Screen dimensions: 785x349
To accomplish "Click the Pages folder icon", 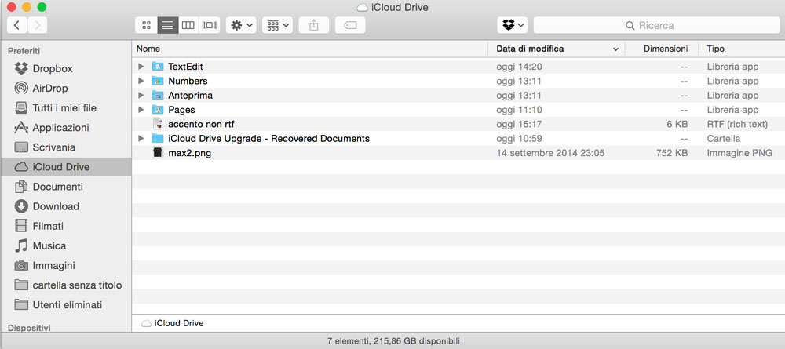I will [x=158, y=110].
